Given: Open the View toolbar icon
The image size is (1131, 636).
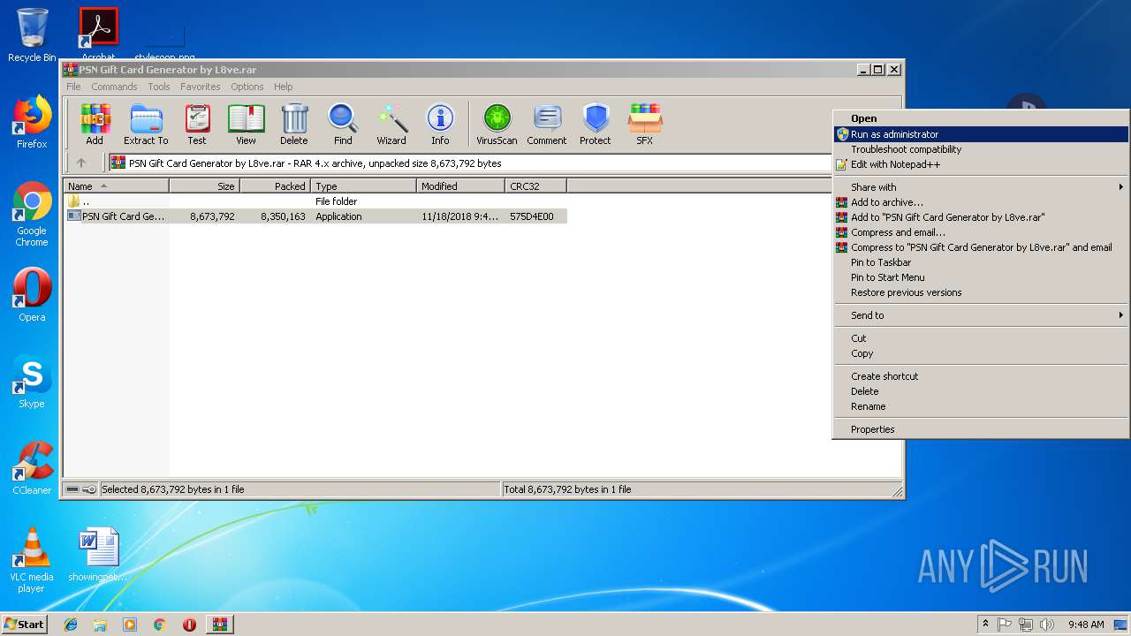Looking at the screenshot, I should click(x=246, y=124).
